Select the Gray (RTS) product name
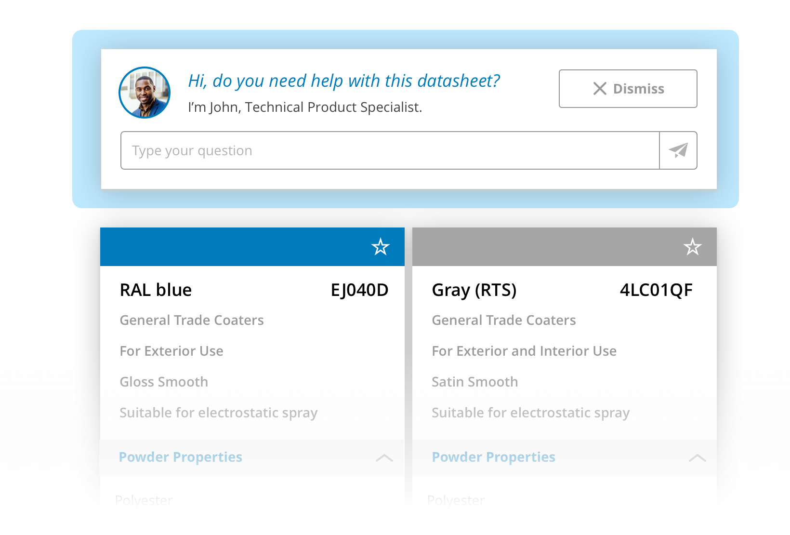 474,290
